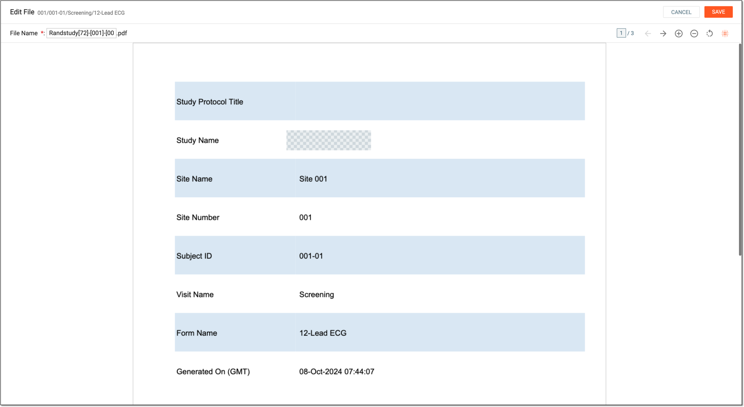Screen dimensions: 744x407
Task: Click the "Subject ID" label
Action: [x=194, y=256]
